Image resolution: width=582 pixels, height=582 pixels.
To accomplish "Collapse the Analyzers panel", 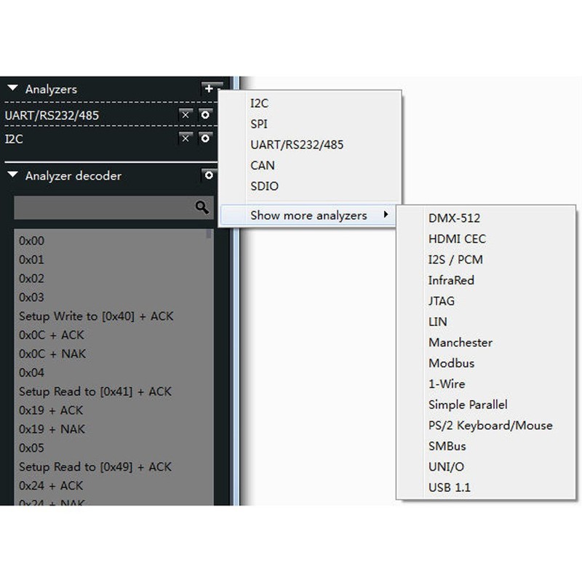I will click(x=12, y=89).
